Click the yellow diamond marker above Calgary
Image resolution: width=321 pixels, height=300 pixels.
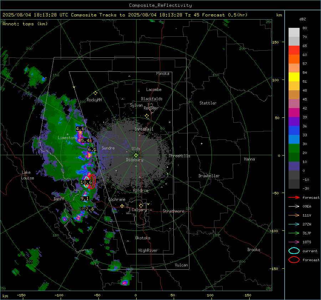point(141,205)
